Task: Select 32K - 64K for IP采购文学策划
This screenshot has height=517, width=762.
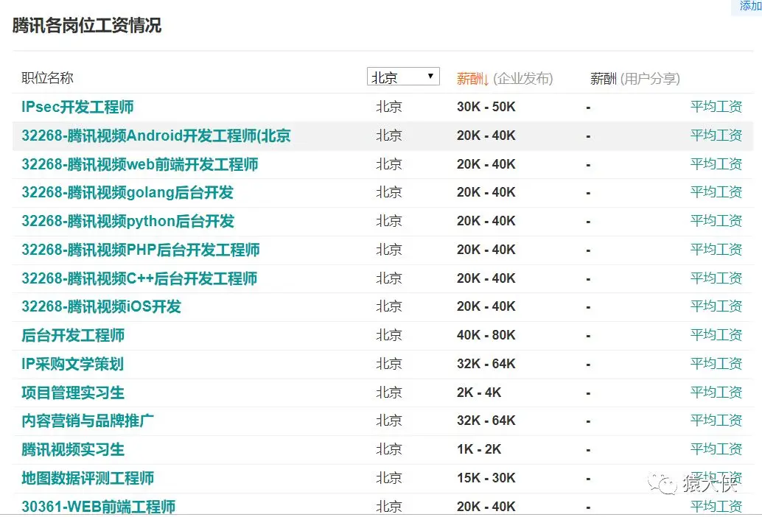Action: 486,364
